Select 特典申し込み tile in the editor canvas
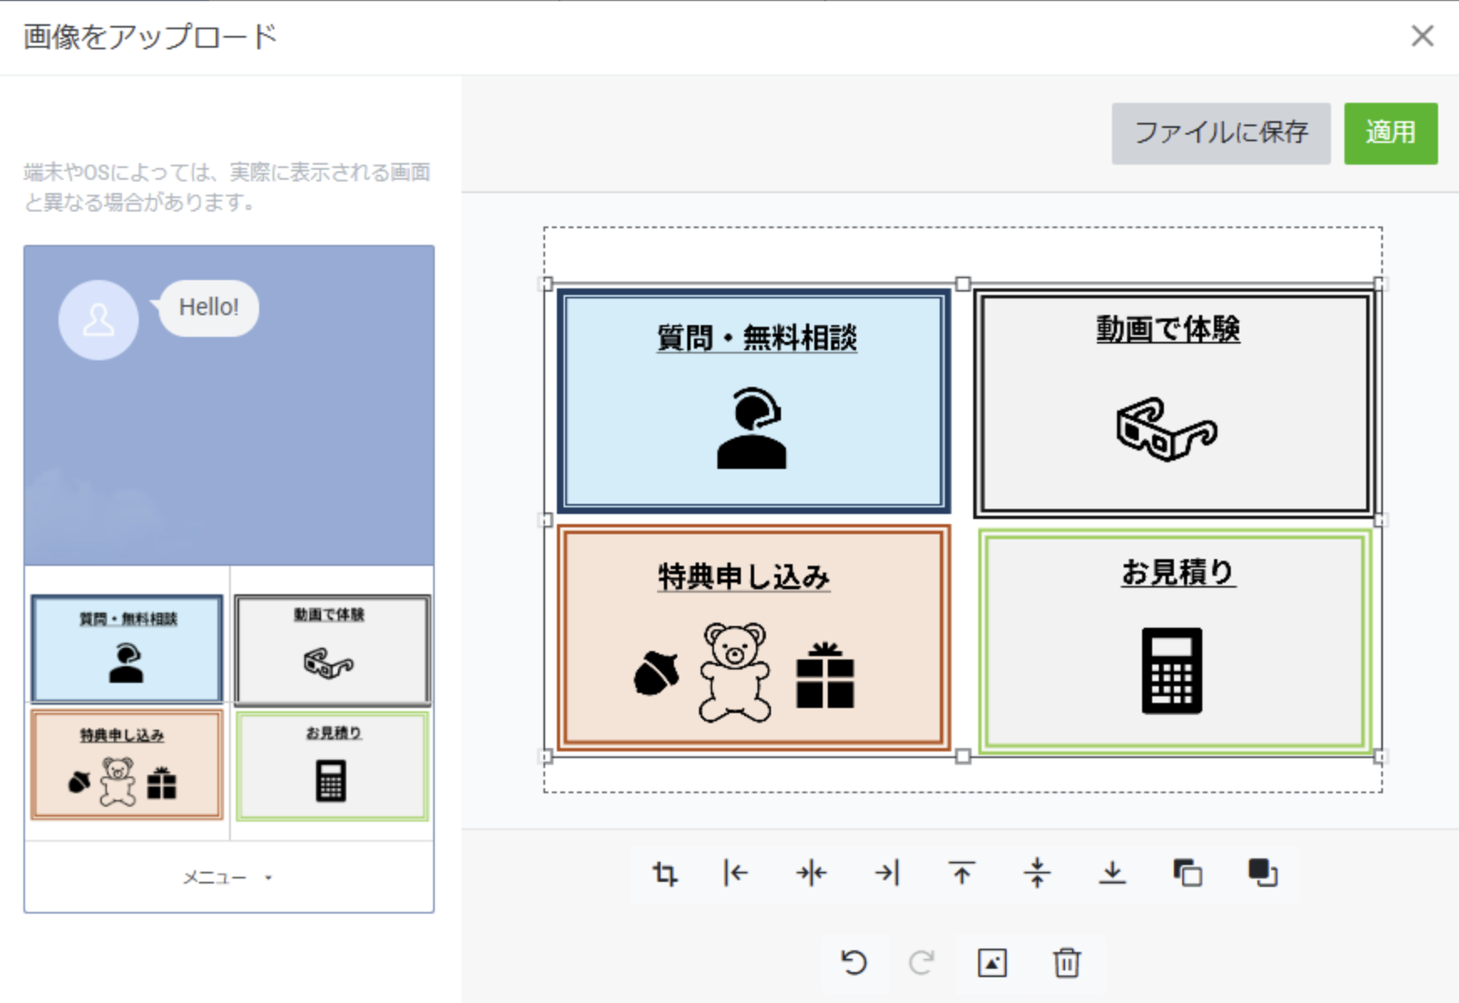Viewport: 1459px width, 1003px height. pos(754,638)
